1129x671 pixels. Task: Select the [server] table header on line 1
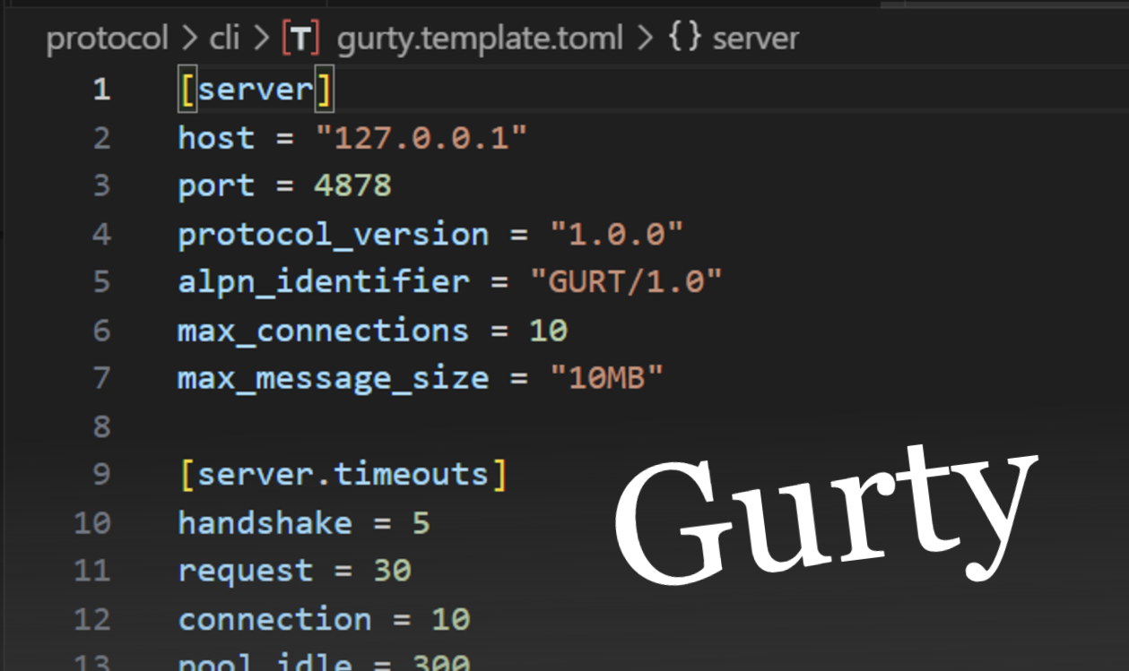(x=254, y=90)
